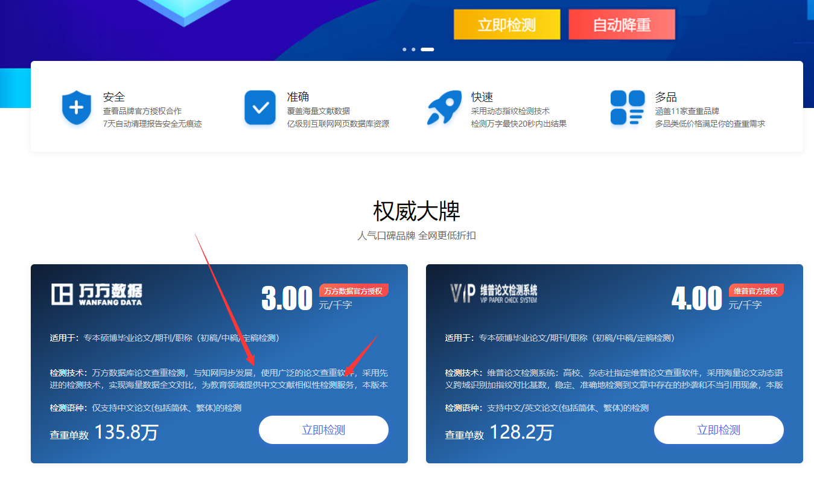Click the text 查看品牌官方授权合作

[x=142, y=111]
